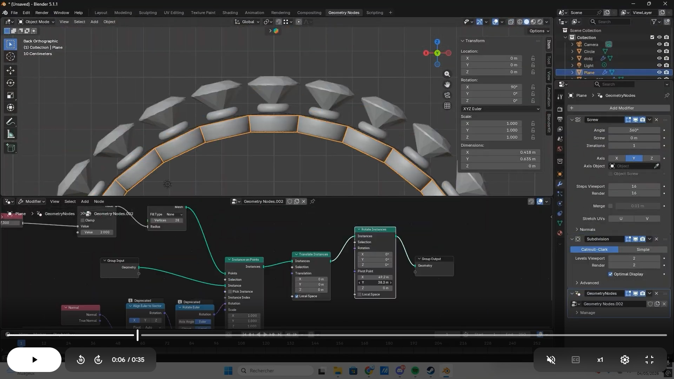Hide the Circle object in viewport
The height and width of the screenshot is (379, 674).
(x=659, y=52)
